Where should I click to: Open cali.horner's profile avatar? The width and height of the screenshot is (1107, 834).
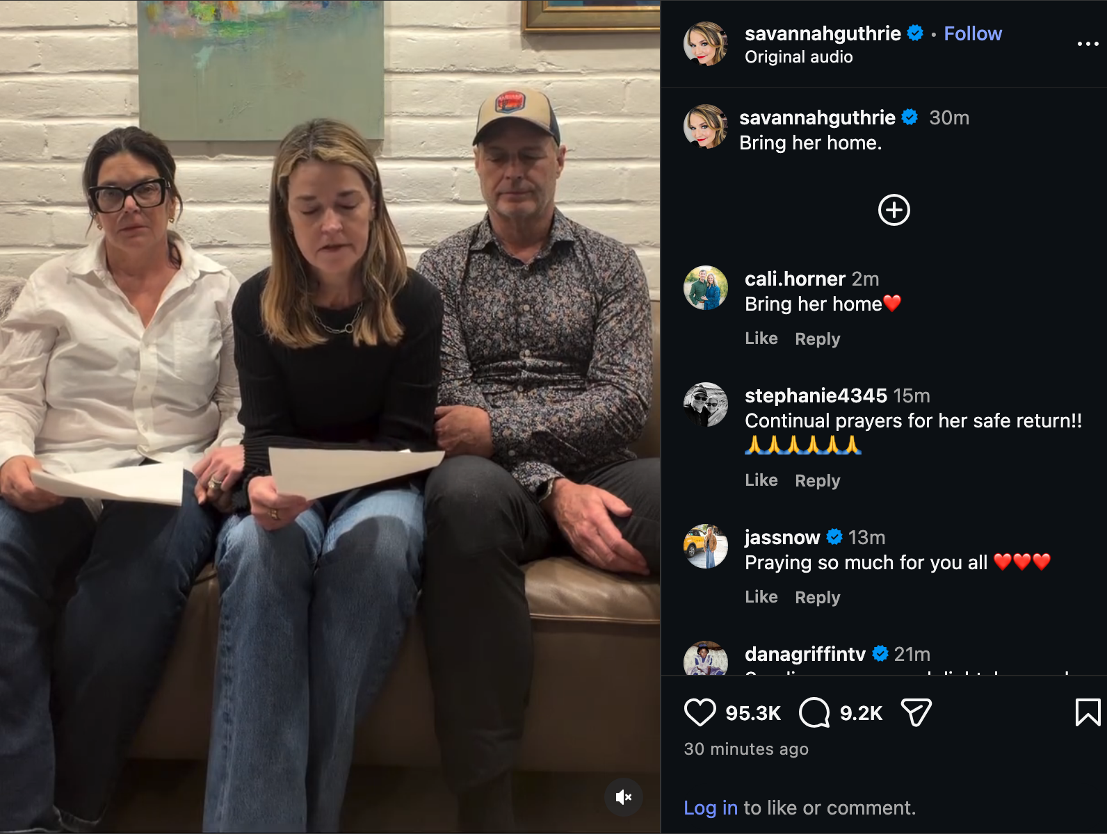tap(706, 288)
